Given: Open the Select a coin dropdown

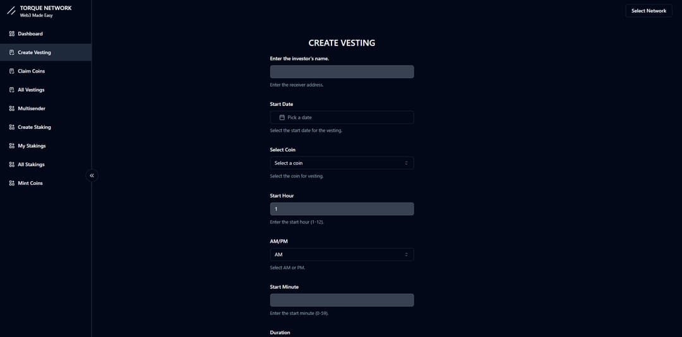Looking at the screenshot, I should pos(342,163).
